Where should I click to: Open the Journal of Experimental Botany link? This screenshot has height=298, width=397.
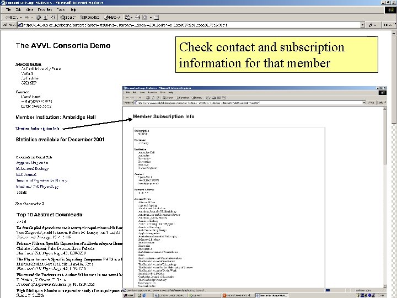pos(42,180)
